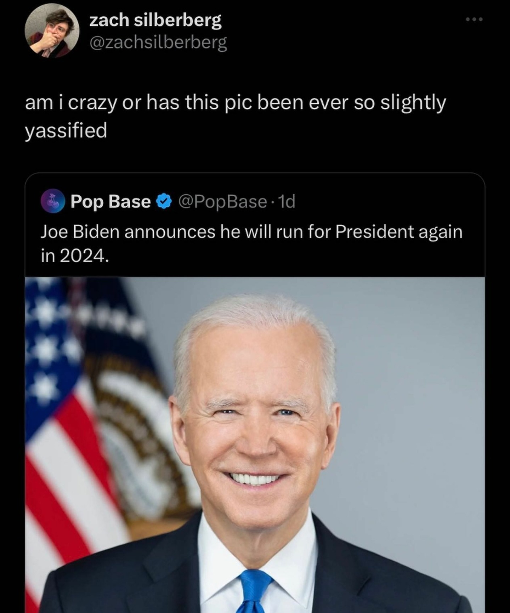Click the Pop Base account name
Viewport: 510px width, 613px height.
(x=110, y=201)
